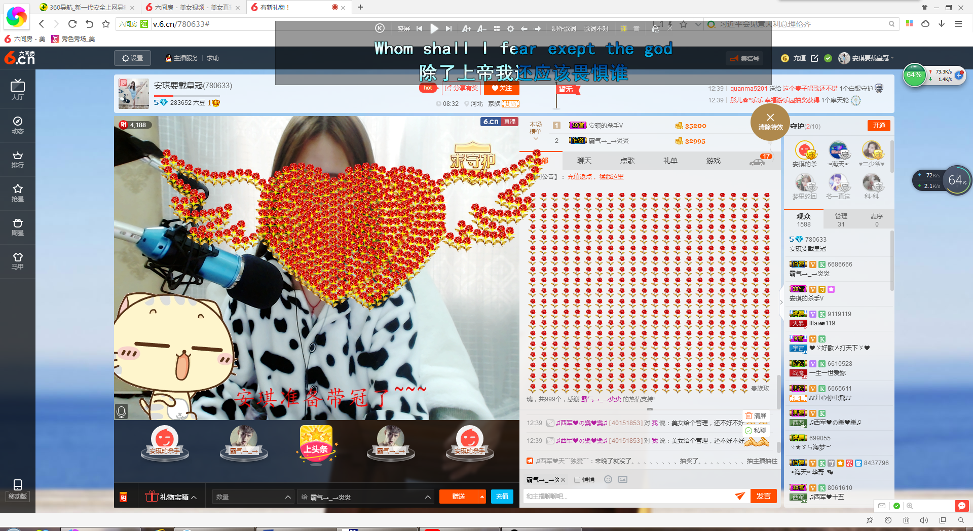This screenshot has height=531, width=973.
Task: Click browser bottom bar trash icon
Action: pyautogui.click(x=906, y=520)
